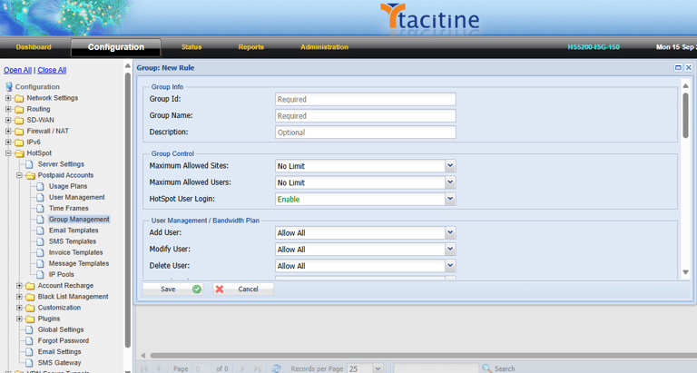Screen dimensions: 697x373
Task: Click the Cancel red X icon
Action: click(220, 290)
